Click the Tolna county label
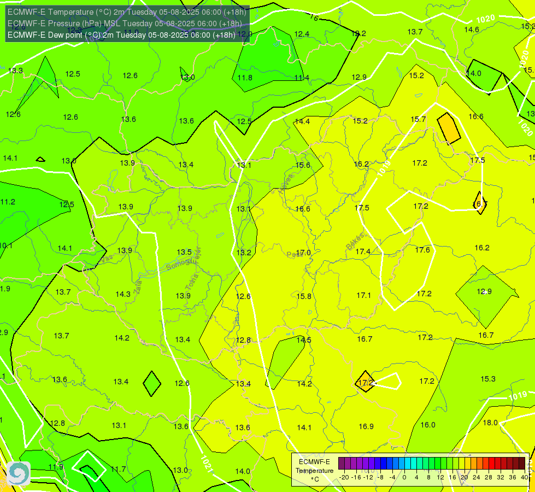 [192, 282]
